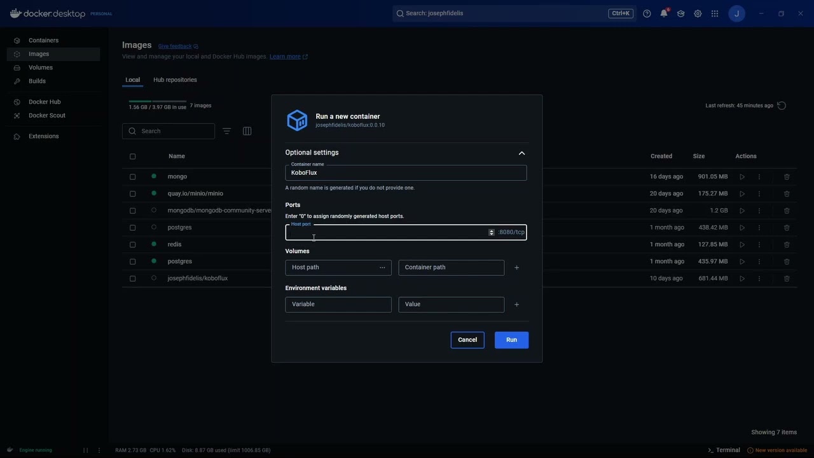This screenshot has width=814, height=458.
Task: Open the Extensions page
Action: pyautogui.click(x=43, y=136)
